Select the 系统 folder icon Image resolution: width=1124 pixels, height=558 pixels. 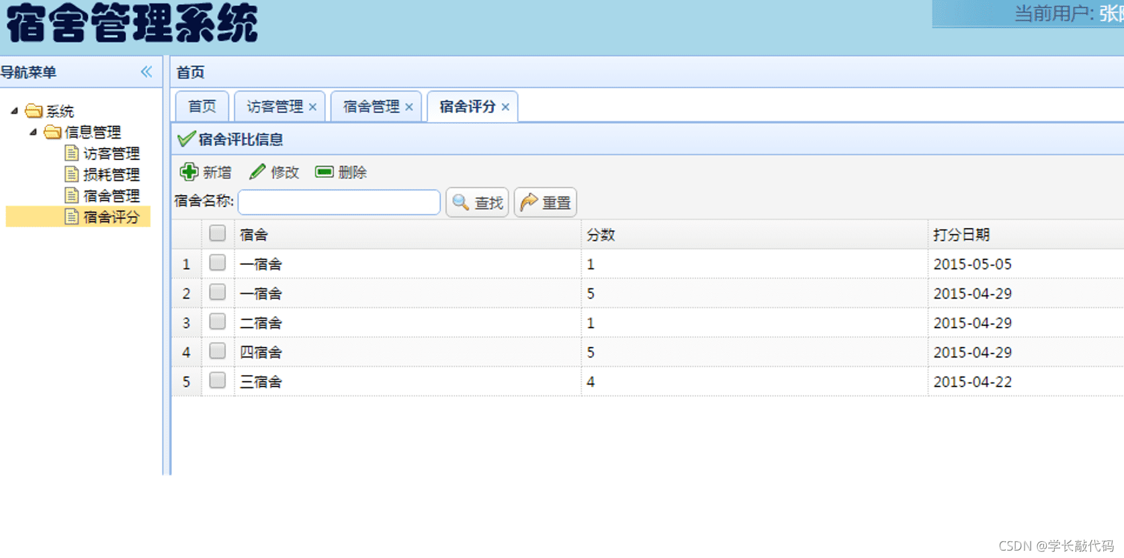pyautogui.click(x=34, y=111)
